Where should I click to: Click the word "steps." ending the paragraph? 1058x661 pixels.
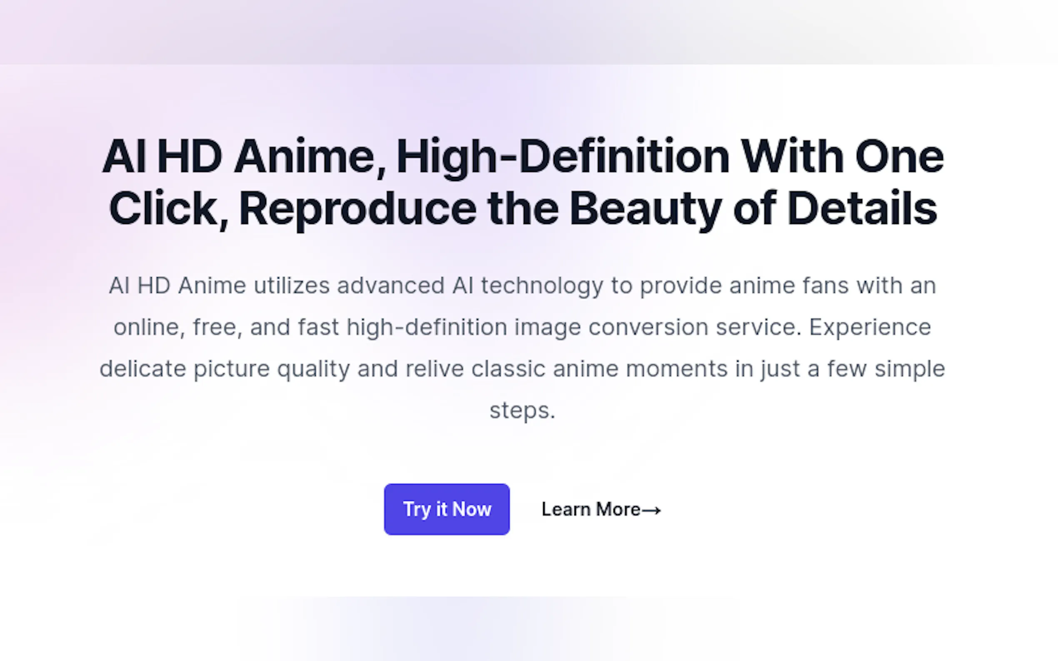coord(522,410)
